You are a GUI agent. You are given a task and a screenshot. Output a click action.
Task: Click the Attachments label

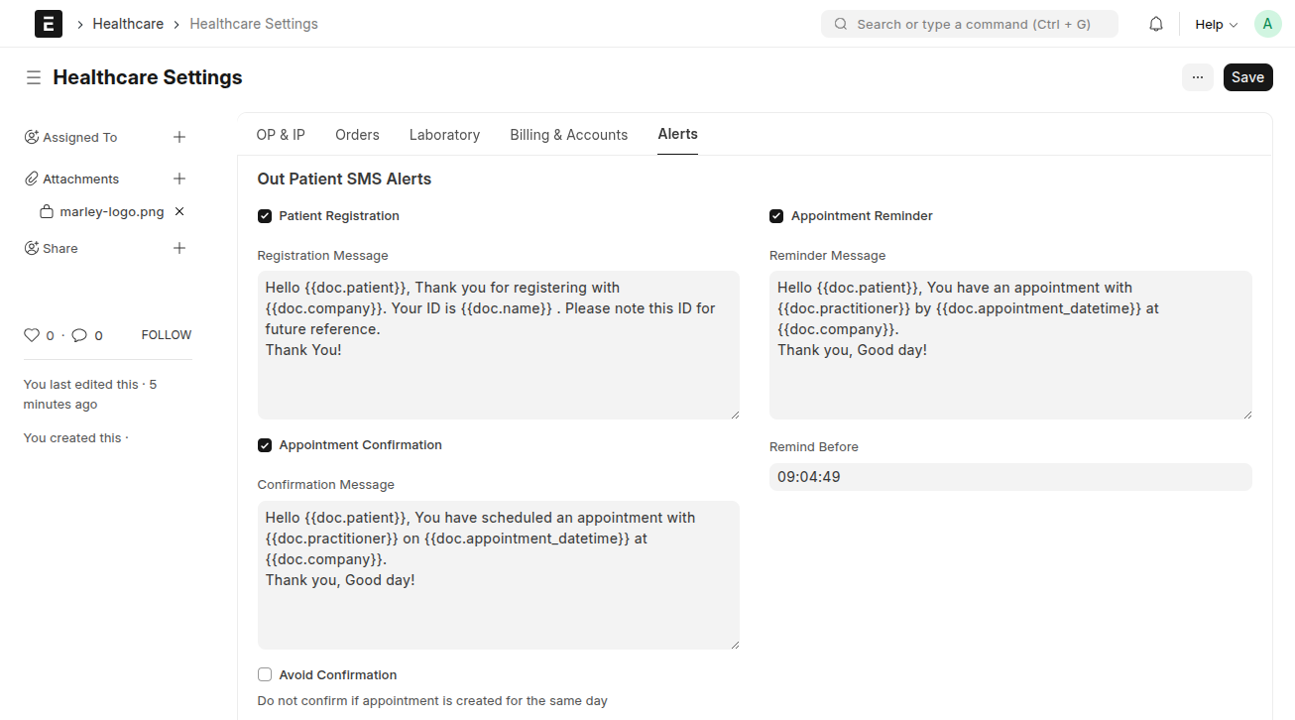pos(81,180)
